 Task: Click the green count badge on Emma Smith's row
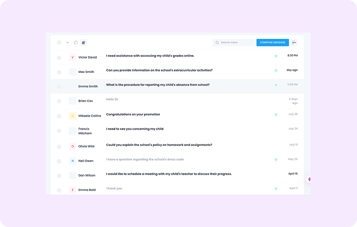(276, 85)
